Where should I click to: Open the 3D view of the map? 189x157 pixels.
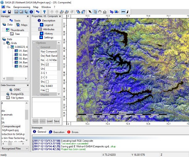click(111, 12)
